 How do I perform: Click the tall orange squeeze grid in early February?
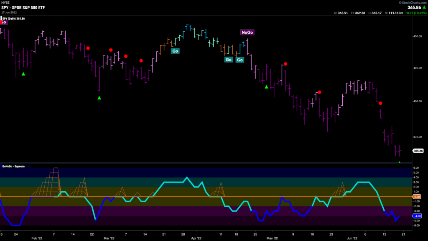point(47,182)
